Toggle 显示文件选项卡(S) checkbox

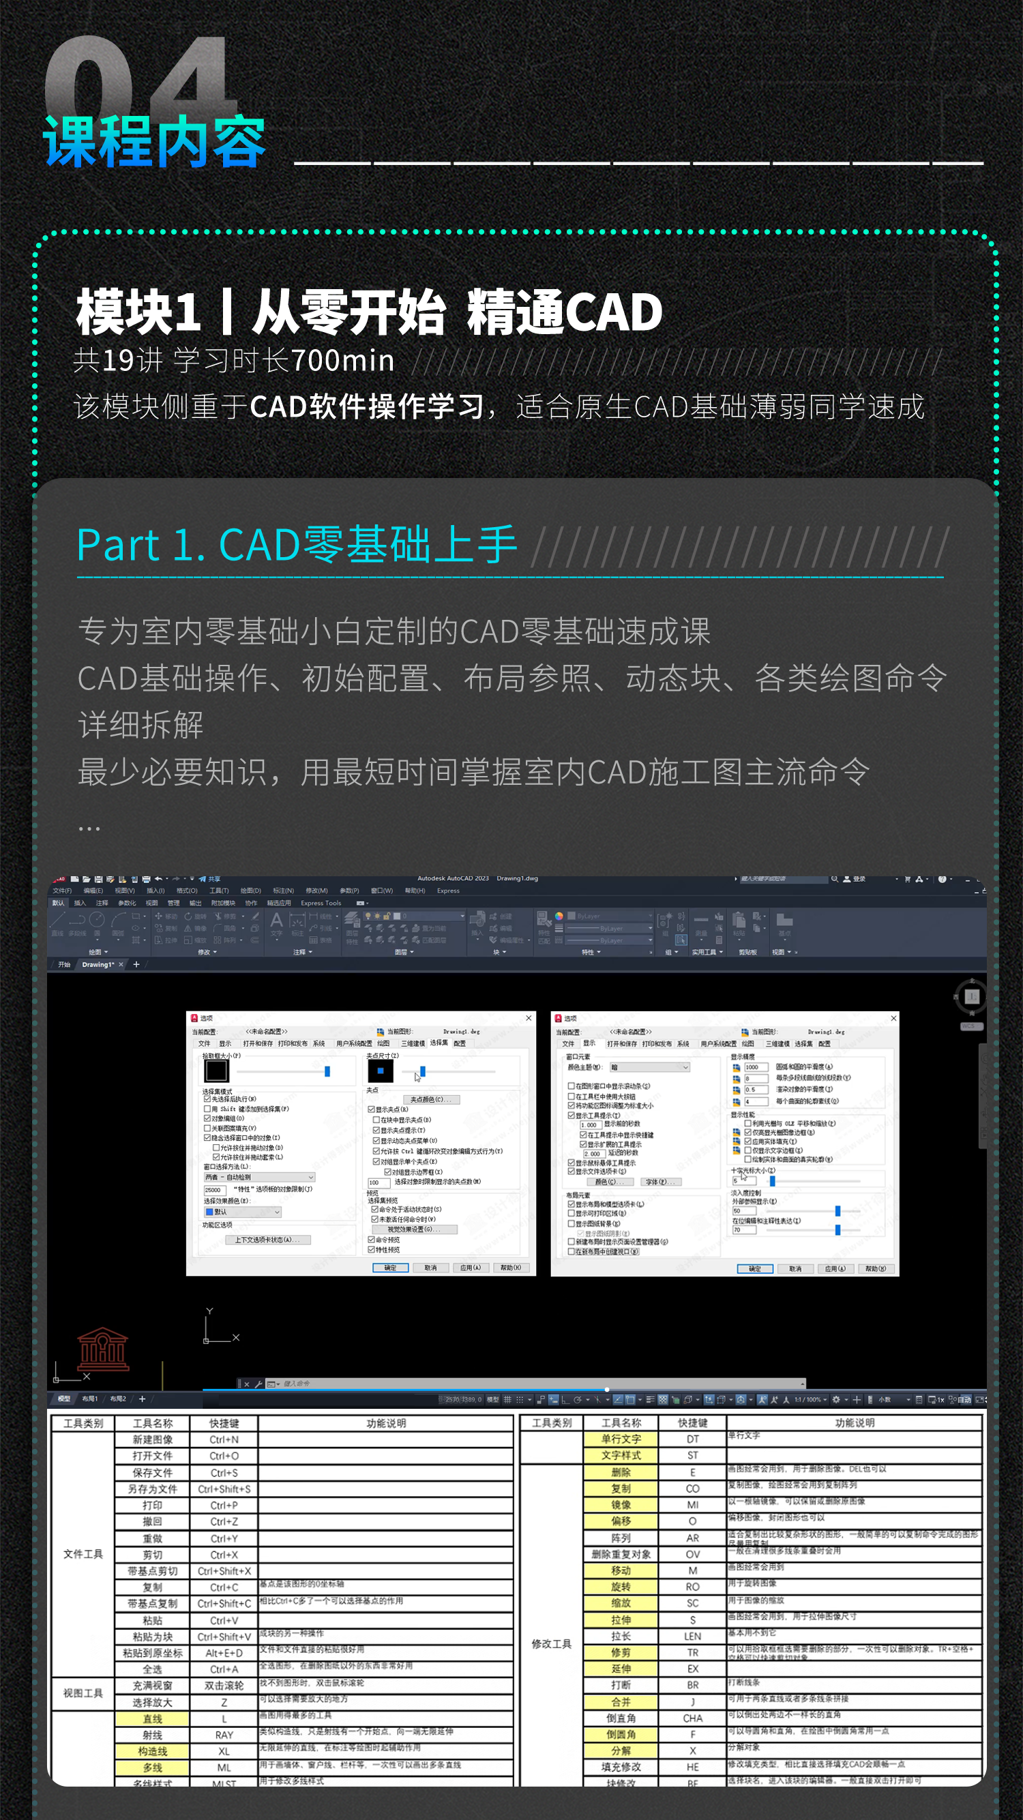571,1172
